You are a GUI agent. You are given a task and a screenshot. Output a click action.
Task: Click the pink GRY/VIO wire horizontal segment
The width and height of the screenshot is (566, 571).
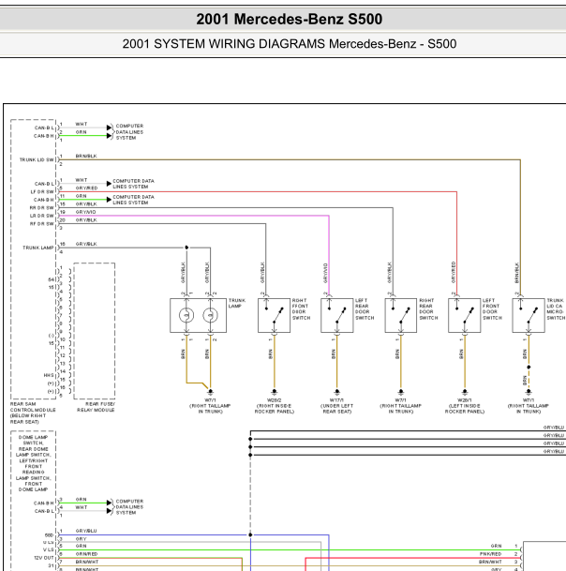(x=194, y=216)
